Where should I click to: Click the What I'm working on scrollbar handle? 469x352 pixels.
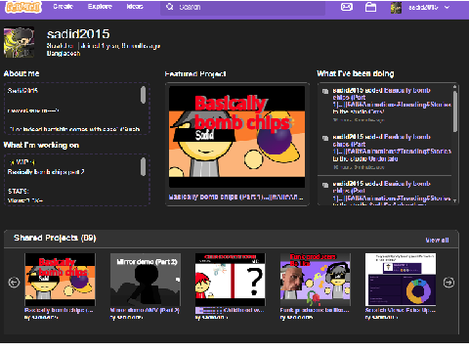[x=143, y=166]
